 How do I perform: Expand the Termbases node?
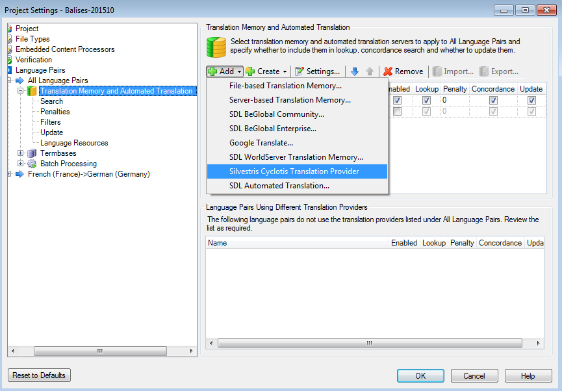point(20,153)
